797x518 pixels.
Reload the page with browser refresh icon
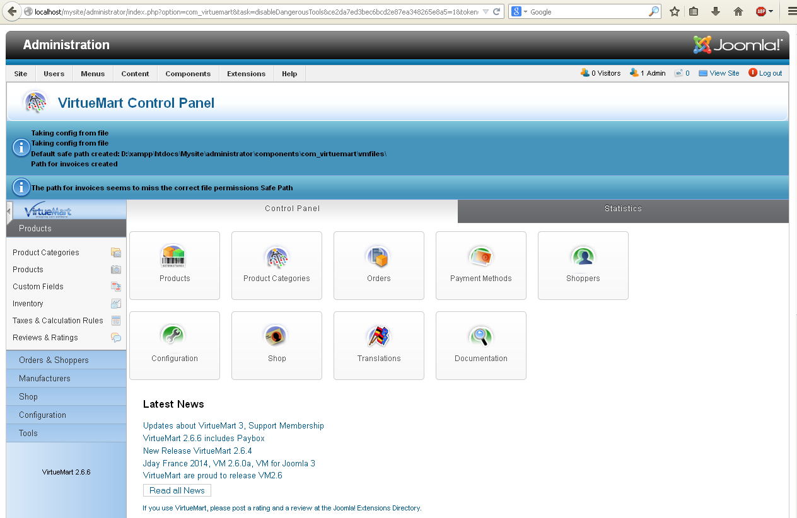point(497,11)
